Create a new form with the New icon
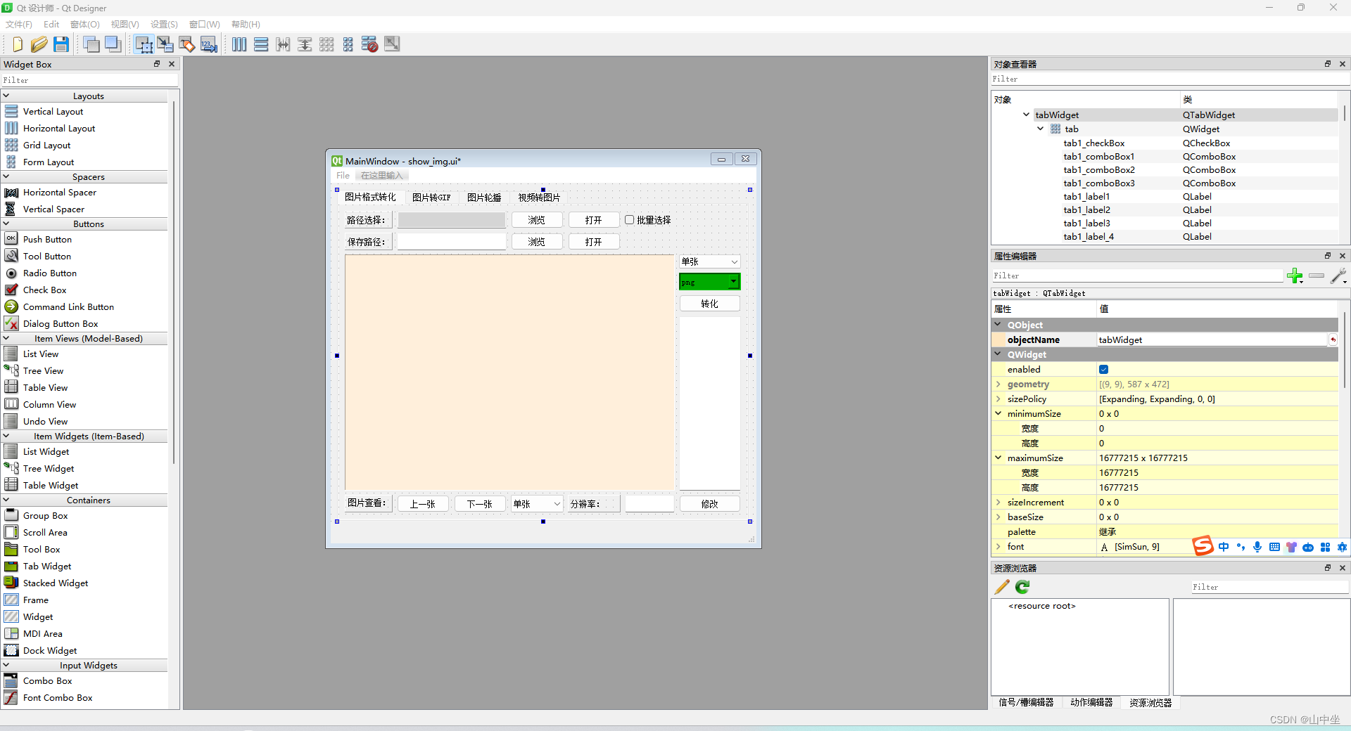Image resolution: width=1351 pixels, height=731 pixels. (x=17, y=44)
